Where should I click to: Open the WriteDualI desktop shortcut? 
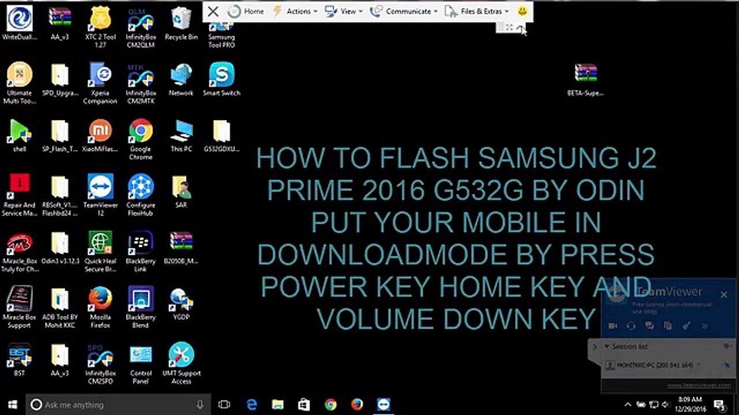(x=20, y=23)
